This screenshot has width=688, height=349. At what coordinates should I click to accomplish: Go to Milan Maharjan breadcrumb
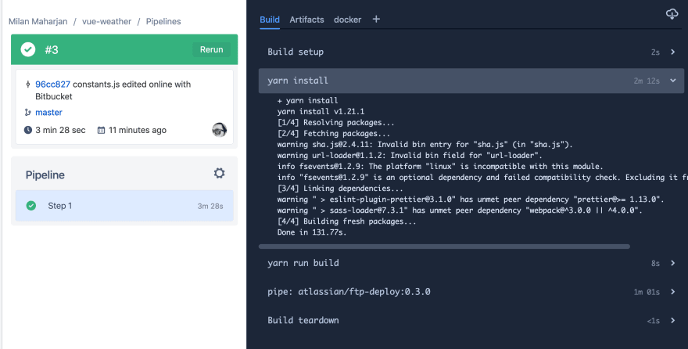(x=38, y=21)
